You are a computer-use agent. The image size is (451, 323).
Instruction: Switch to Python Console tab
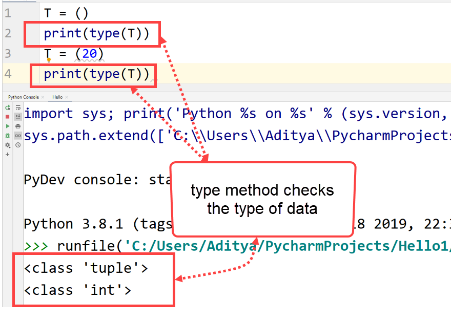point(24,97)
